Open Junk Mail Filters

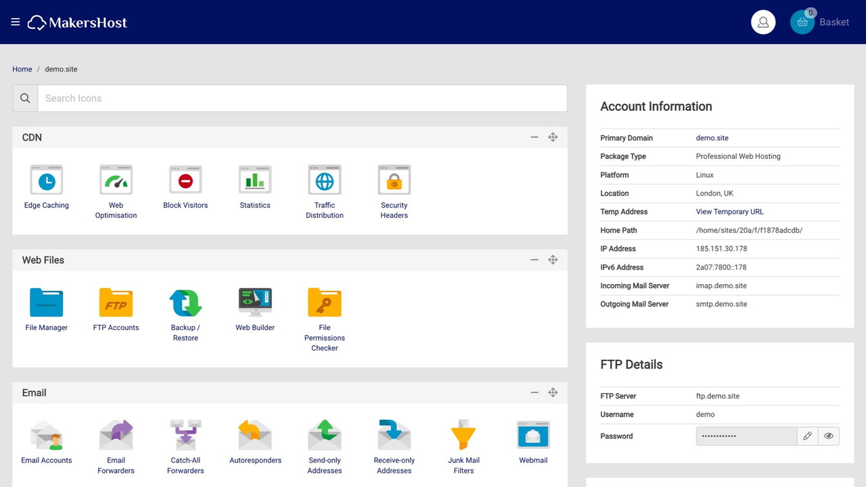463,436
